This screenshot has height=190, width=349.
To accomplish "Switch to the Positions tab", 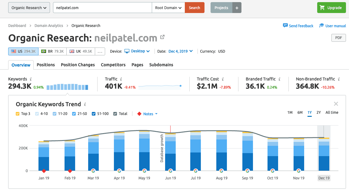I will tap(46, 65).
